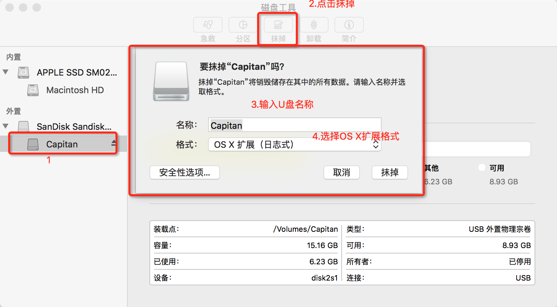
Task: Click the Info (简介) toolbar icon
Action: tap(349, 25)
